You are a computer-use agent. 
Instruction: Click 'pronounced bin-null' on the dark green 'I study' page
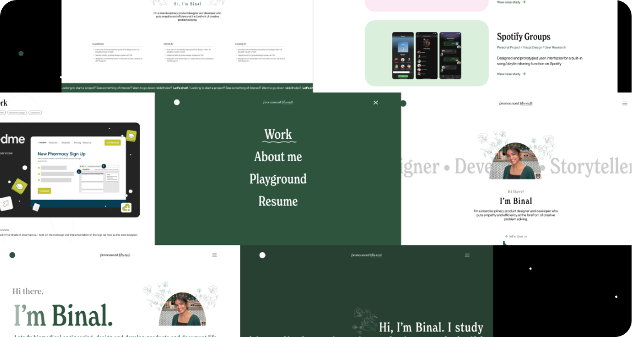pos(366,255)
